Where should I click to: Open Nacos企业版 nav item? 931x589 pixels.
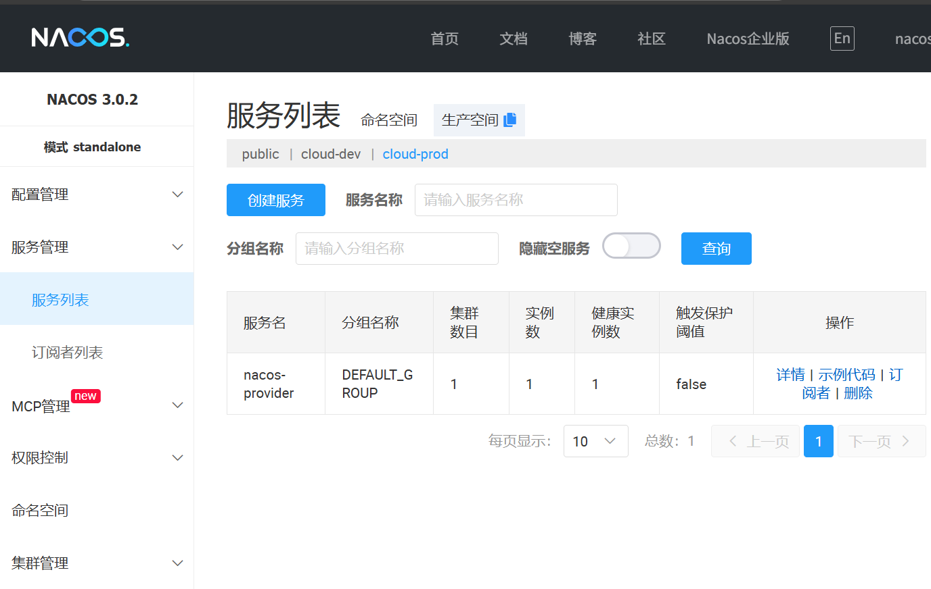coord(748,39)
